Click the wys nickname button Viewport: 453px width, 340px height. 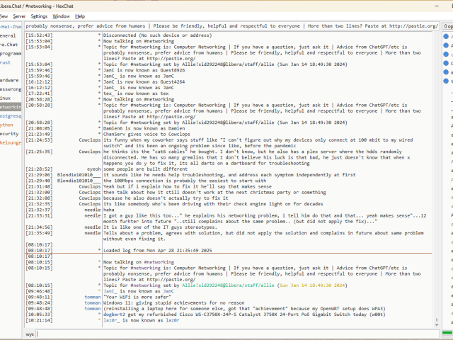(x=30, y=333)
